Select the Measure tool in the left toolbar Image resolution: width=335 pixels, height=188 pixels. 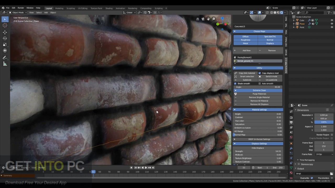(5, 63)
